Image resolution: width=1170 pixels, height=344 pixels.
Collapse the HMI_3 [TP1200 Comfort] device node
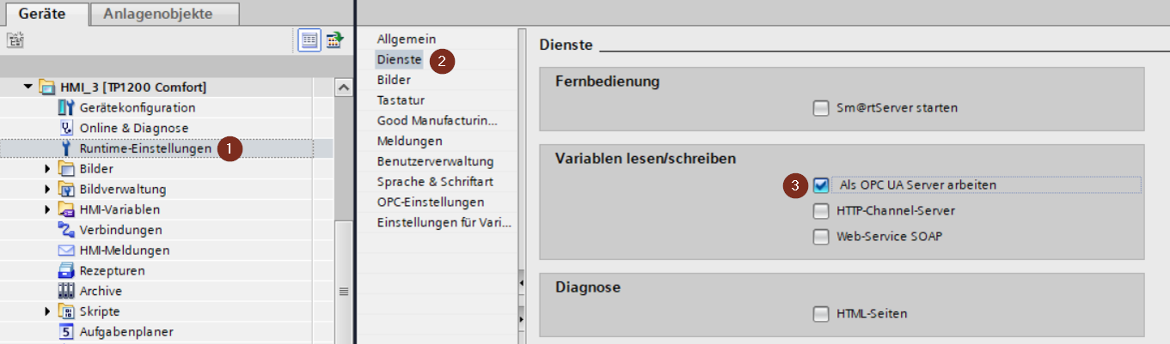[x=28, y=88]
